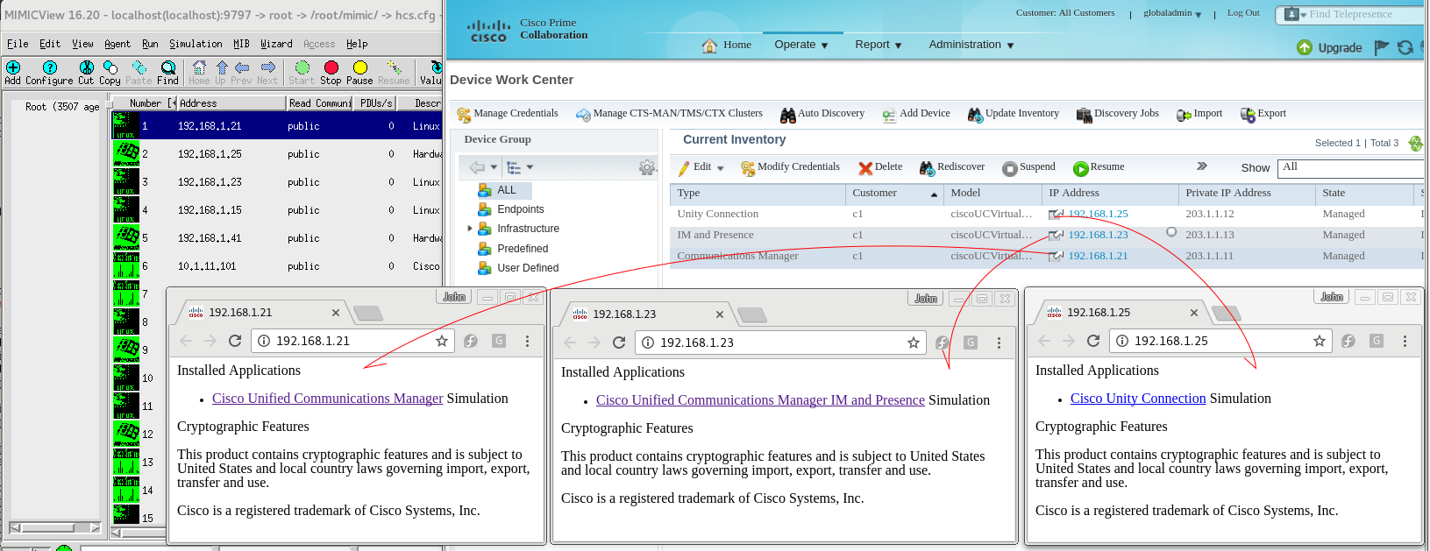Open the MIB menu in MIMICView

click(x=241, y=44)
